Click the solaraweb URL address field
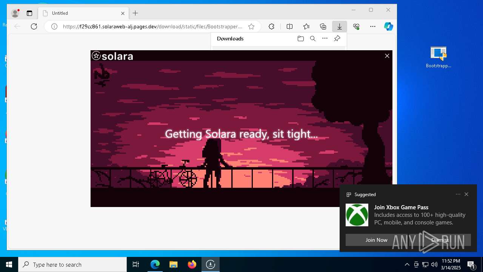The image size is (483, 272). tap(152, 26)
